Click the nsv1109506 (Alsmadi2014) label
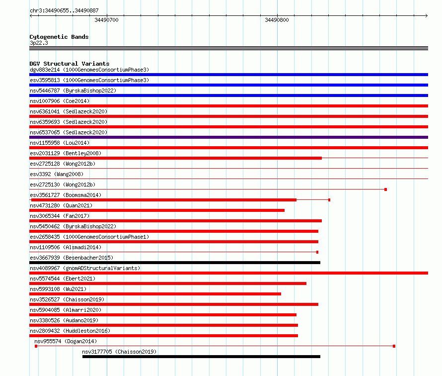442x376 pixels. point(66,247)
